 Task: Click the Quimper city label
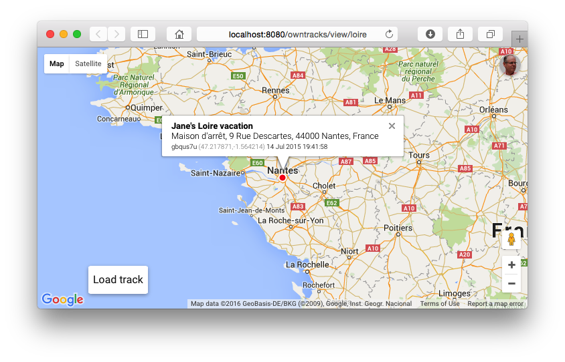point(147,108)
